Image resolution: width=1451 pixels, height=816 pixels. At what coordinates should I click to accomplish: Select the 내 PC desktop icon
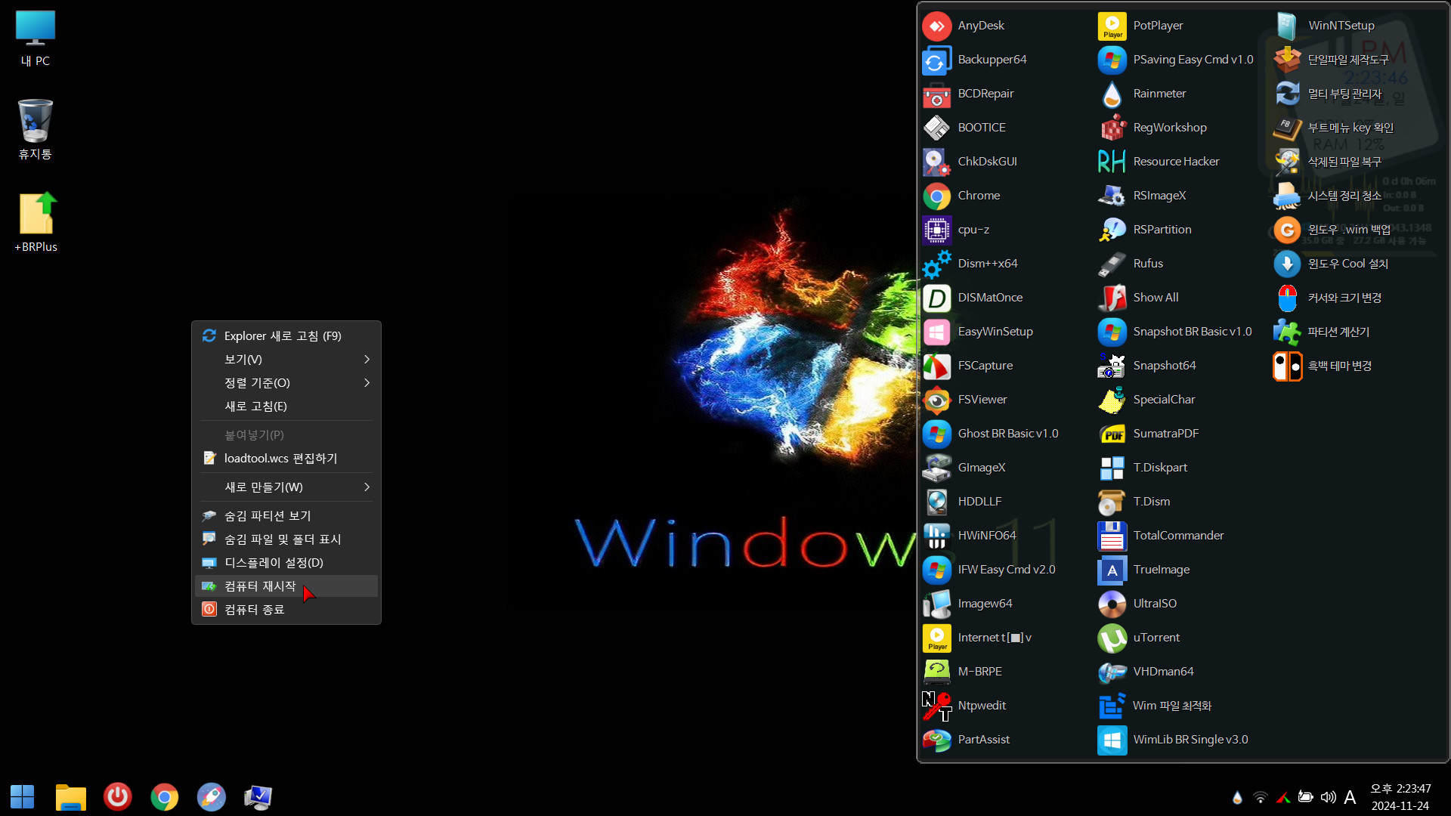pos(36,39)
